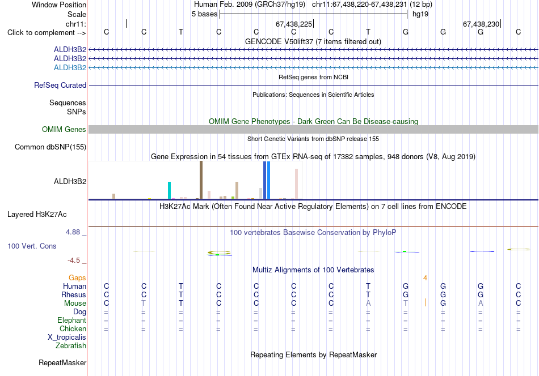Select the Chicken alignment row label

coord(73,328)
